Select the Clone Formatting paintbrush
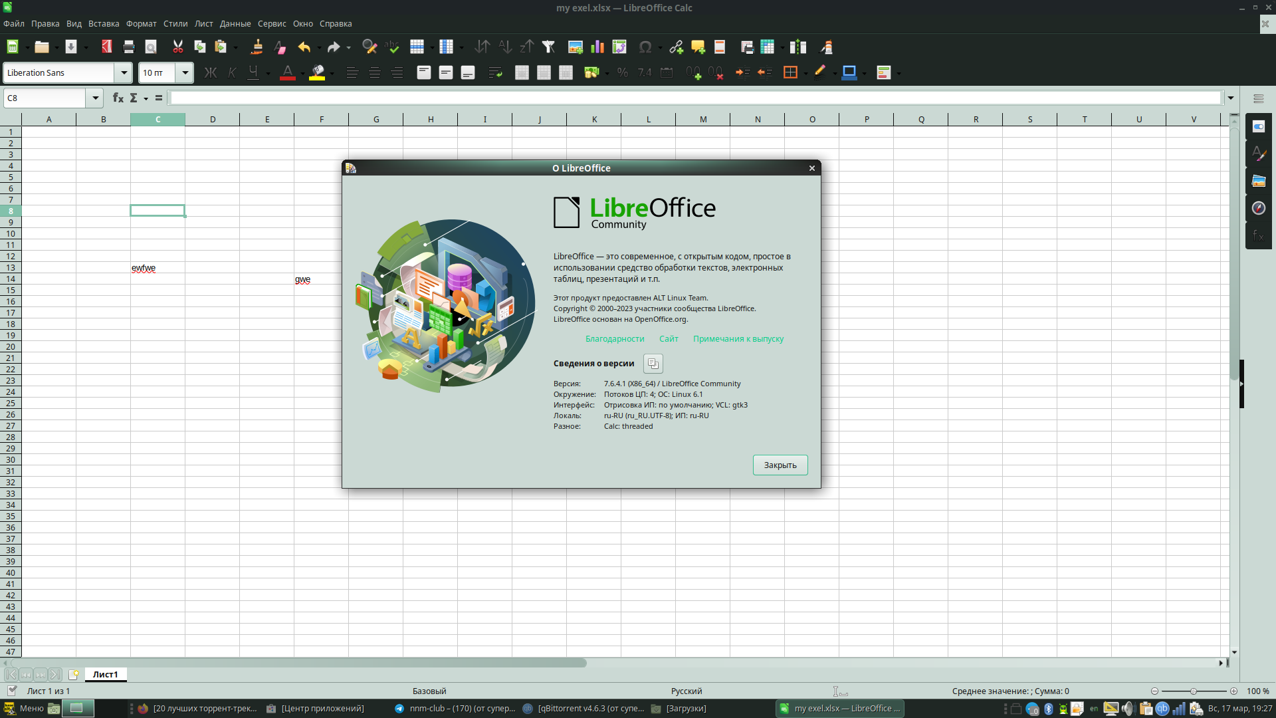This screenshot has width=1276, height=718. coord(257,47)
